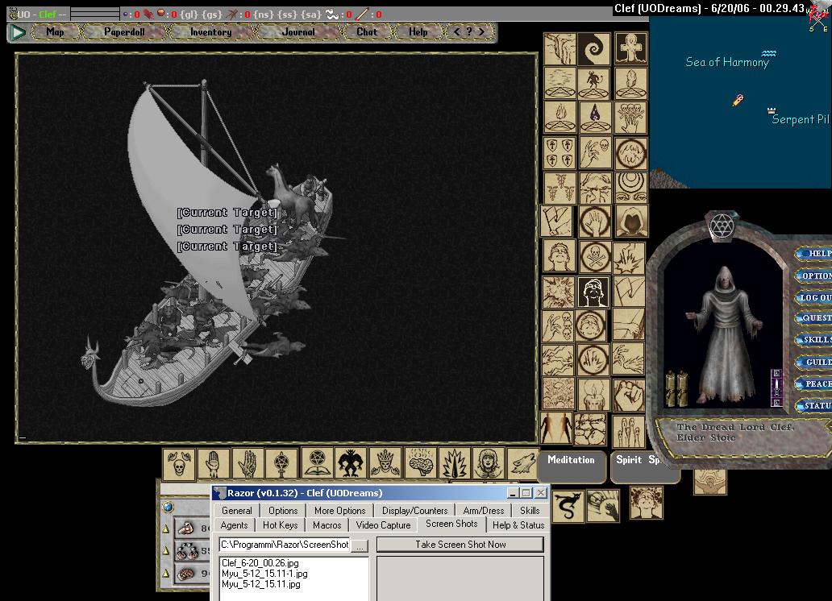Click the dark purple flame pentagram icon
Image resolution: width=832 pixels, height=601 pixels.
click(x=593, y=117)
